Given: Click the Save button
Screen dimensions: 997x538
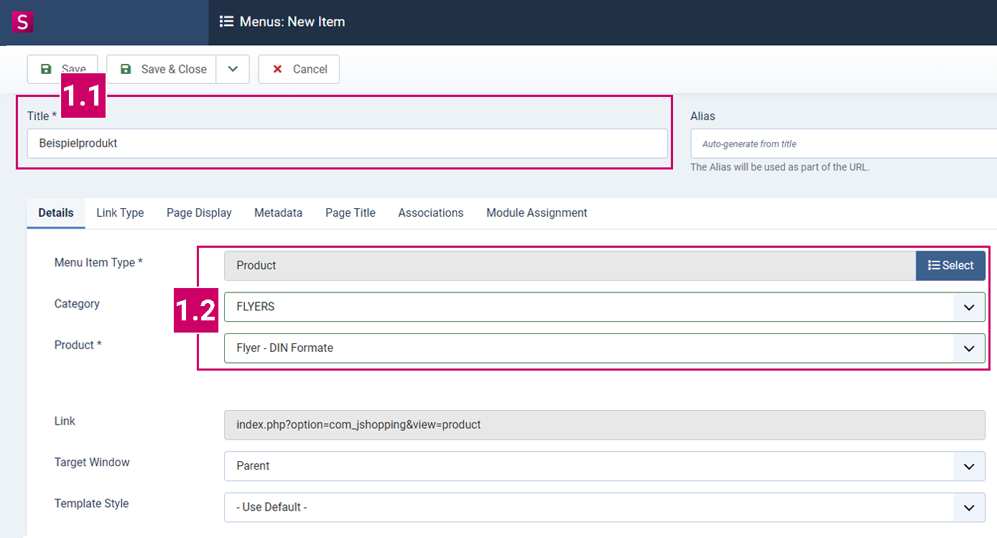Looking at the screenshot, I should (x=62, y=69).
